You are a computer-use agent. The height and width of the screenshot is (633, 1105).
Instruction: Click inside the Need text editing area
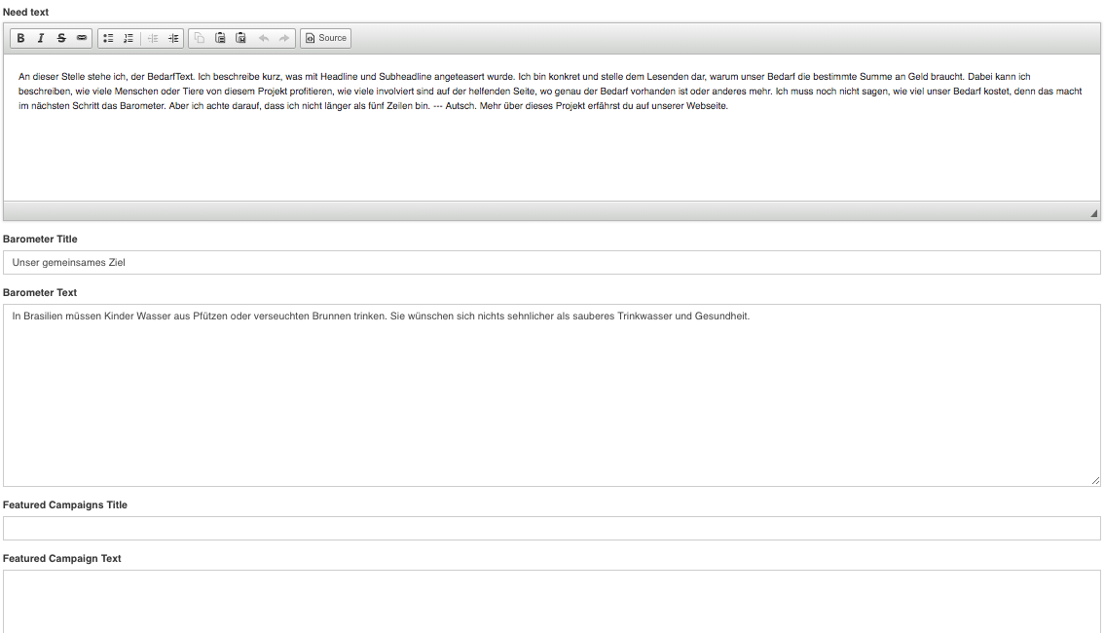coord(552,128)
